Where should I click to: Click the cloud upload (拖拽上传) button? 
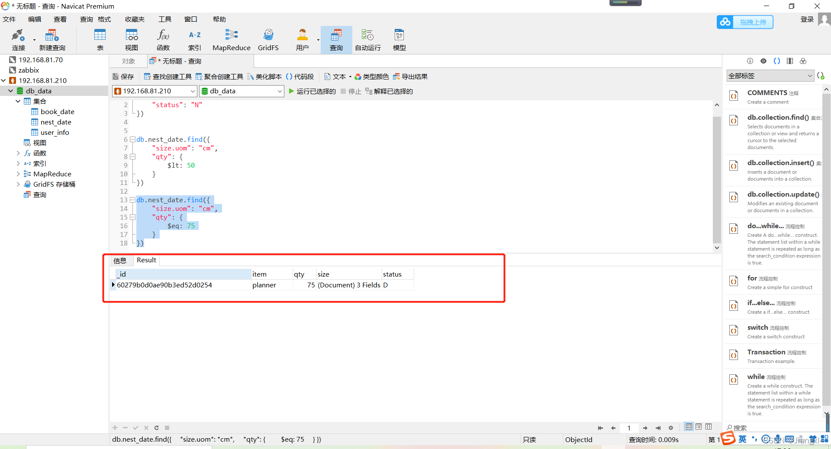tap(745, 22)
